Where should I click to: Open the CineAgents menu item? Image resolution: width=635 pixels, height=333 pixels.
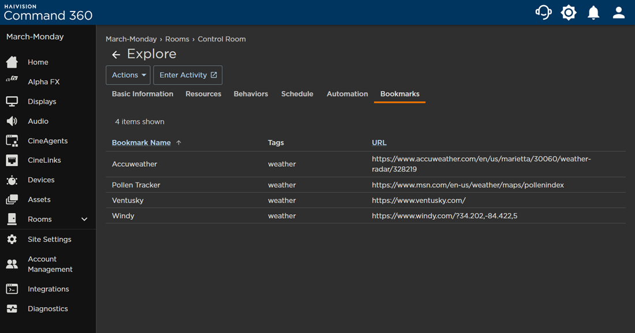point(48,141)
